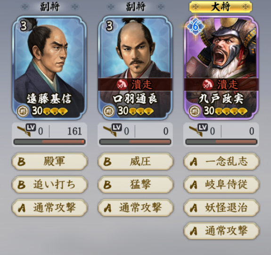This screenshot has width=271, height=255.
Task: Click the blue cost 6 badge on 九戸政実
Action: [x=195, y=26]
